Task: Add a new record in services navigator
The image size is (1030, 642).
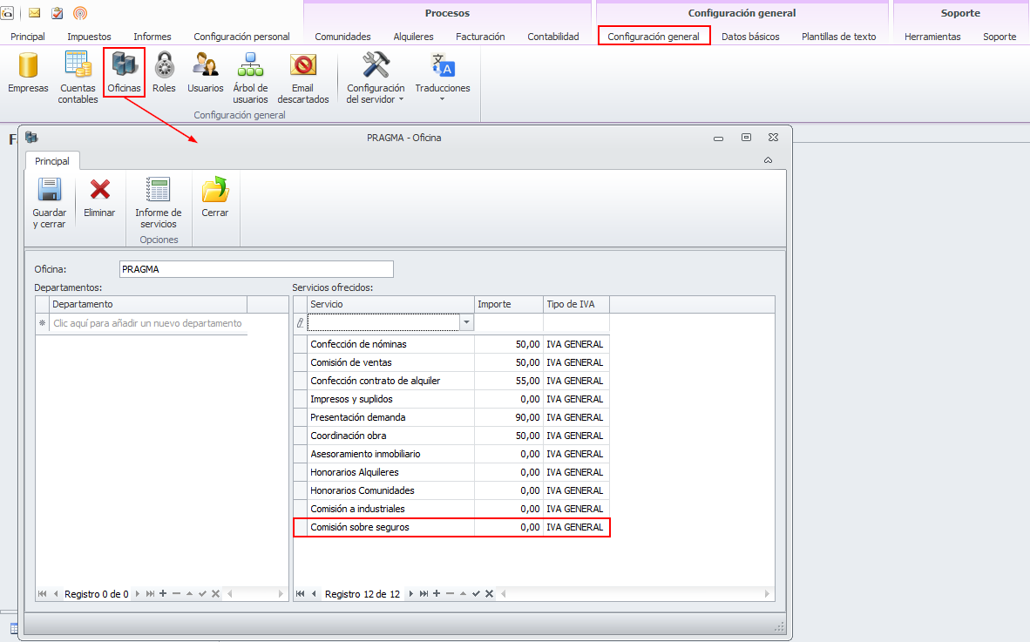Action: pos(437,593)
